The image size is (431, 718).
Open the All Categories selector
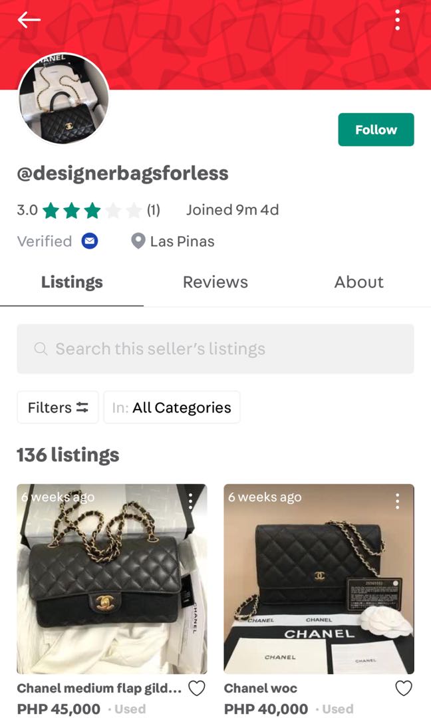point(172,407)
